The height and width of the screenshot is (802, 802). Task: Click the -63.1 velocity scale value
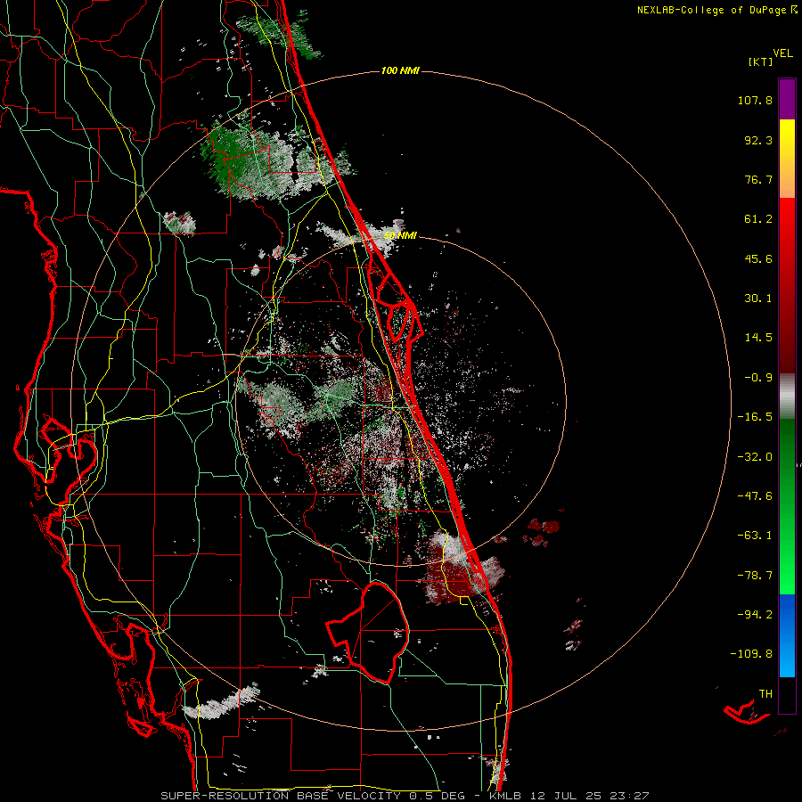click(755, 536)
